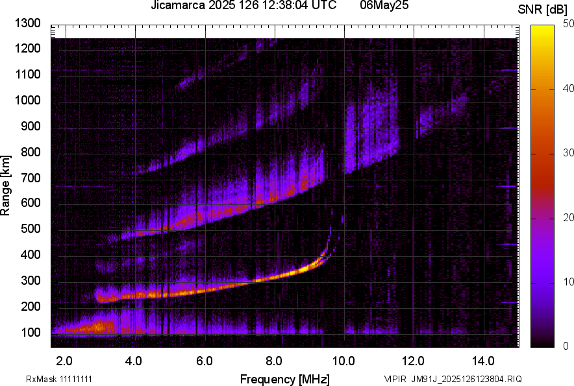Click the colorbar tick value 30
Screen dimensions: 574x386
[x=569, y=153]
